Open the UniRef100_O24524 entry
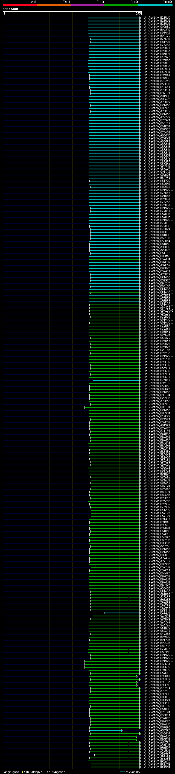The width and height of the screenshot is (175, 774). 157,420
